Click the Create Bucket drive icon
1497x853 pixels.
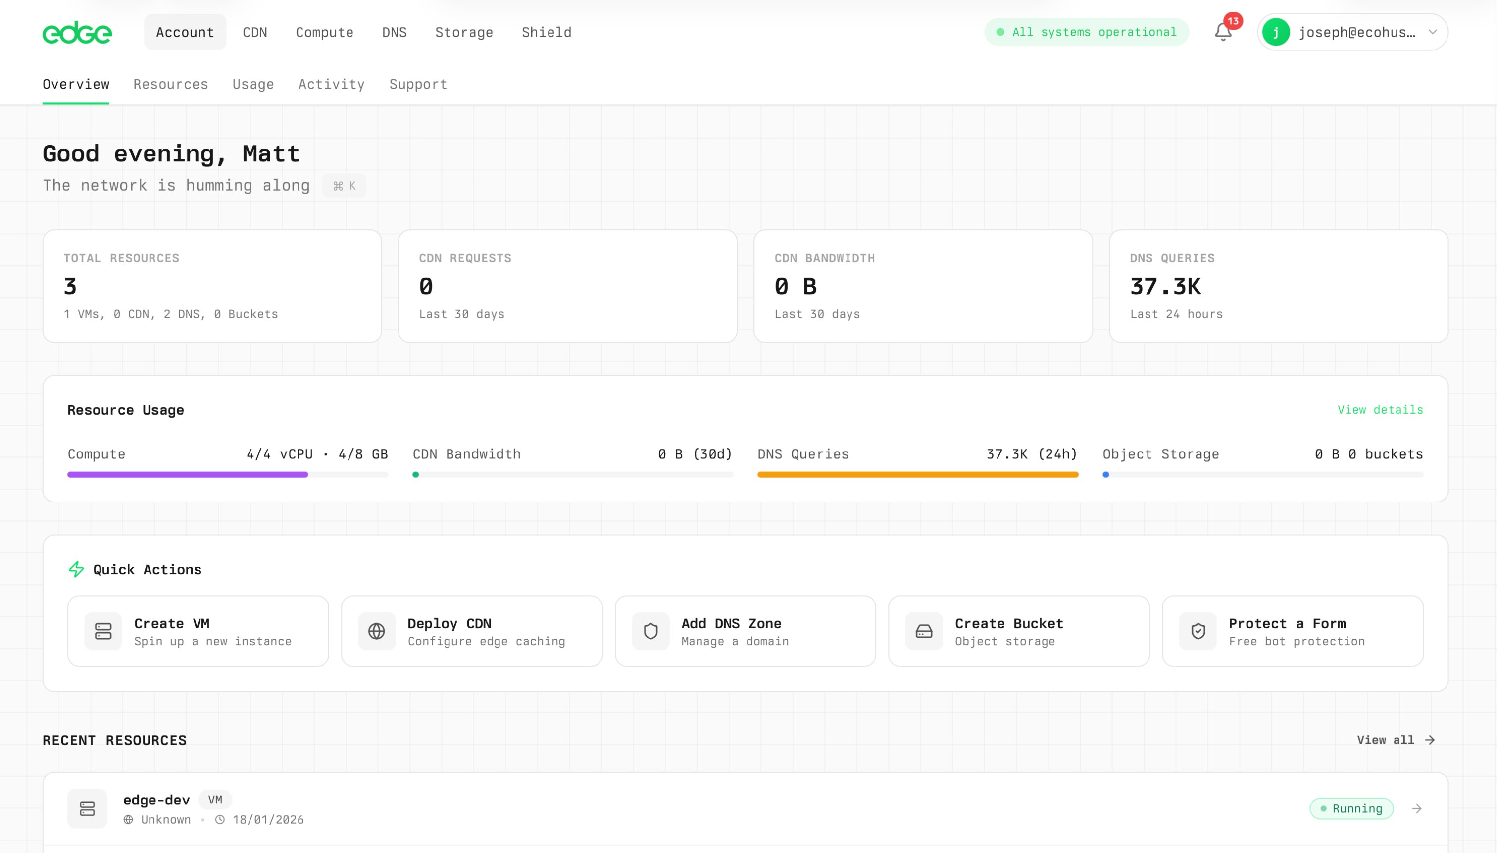point(924,631)
